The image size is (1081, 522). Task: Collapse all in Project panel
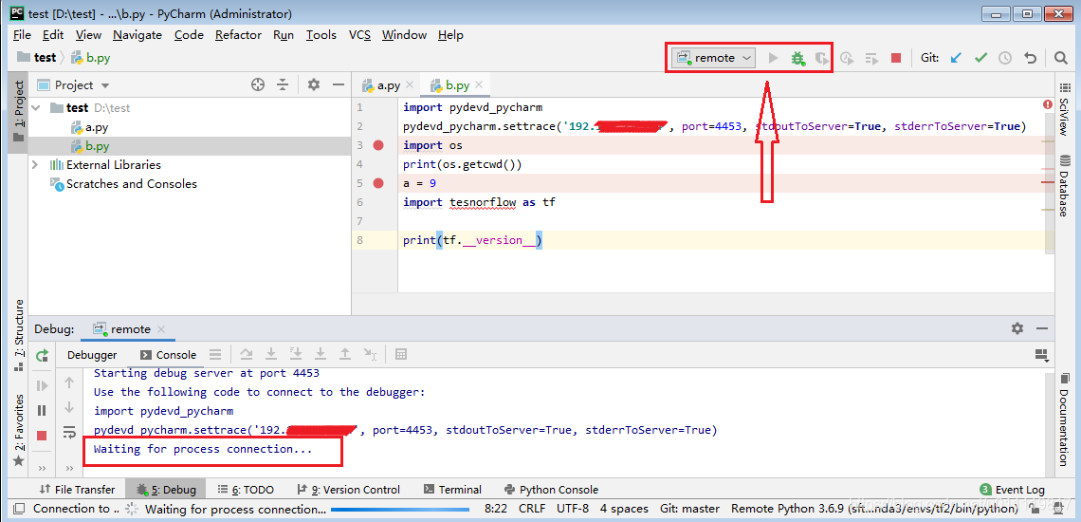[283, 84]
